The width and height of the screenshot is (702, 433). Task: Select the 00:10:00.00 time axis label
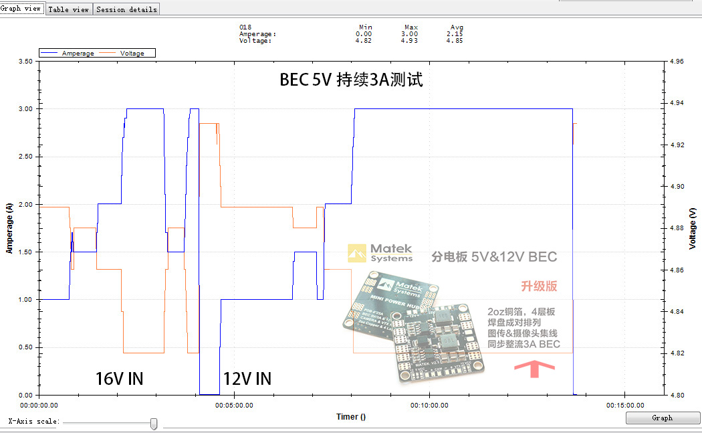tap(429, 405)
